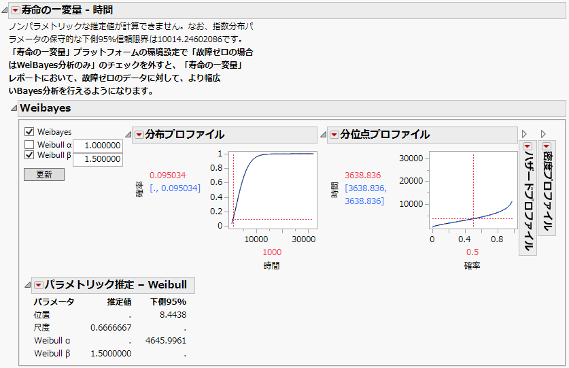
Task: Click the 推定値 column header
Action: coord(120,302)
